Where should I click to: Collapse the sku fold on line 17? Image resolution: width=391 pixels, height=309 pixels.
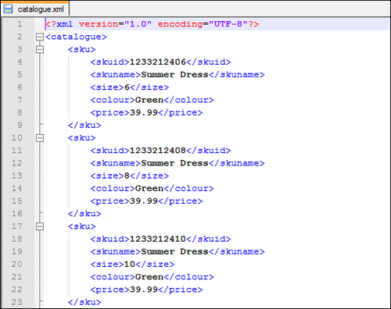click(40, 226)
